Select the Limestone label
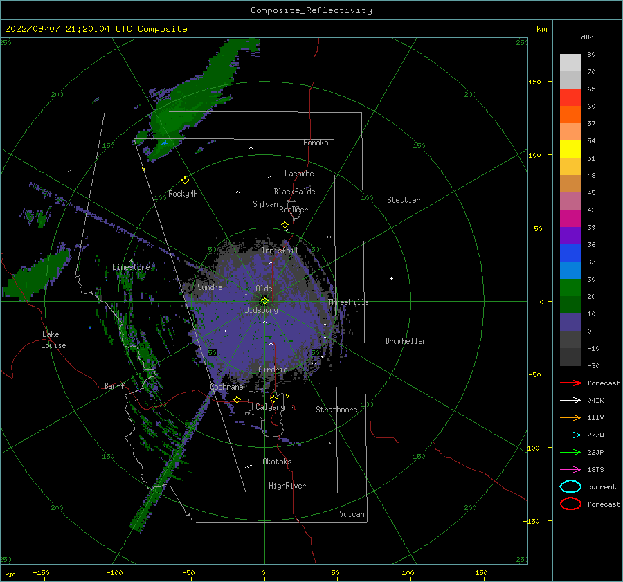Screen dimensions: 623x582 coord(131,267)
